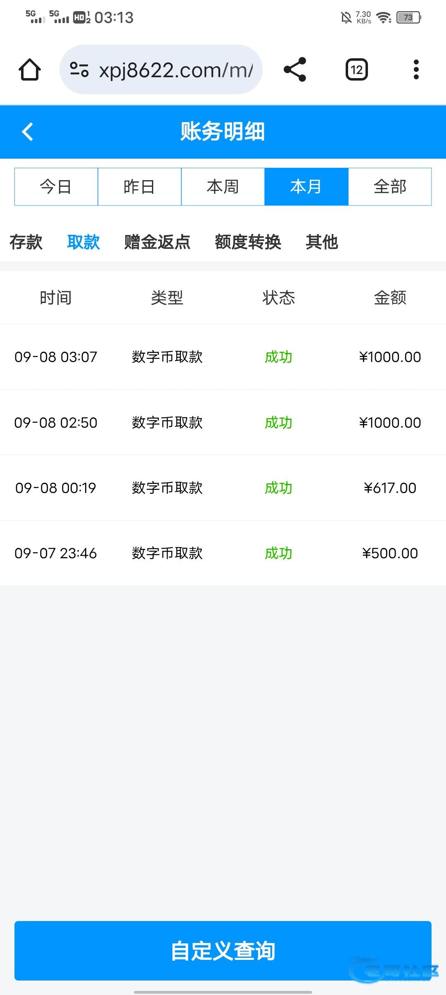Image resolution: width=446 pixels, height=995 pixels.
Task: Open site settings icon in address bar
Action: 79,69
